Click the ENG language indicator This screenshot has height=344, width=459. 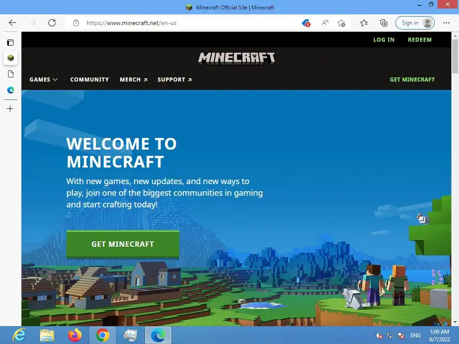(416, 335)
